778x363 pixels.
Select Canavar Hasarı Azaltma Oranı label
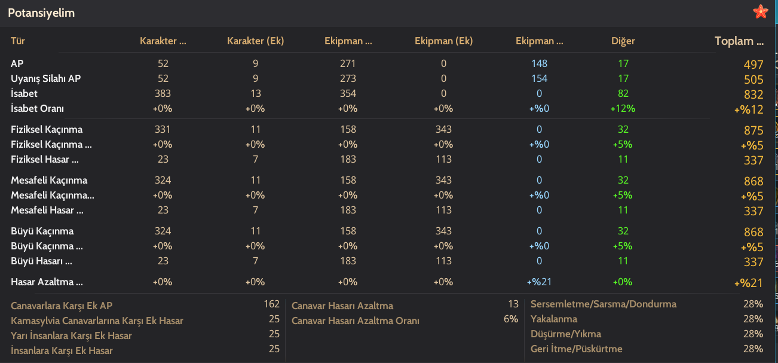point(356,321)
